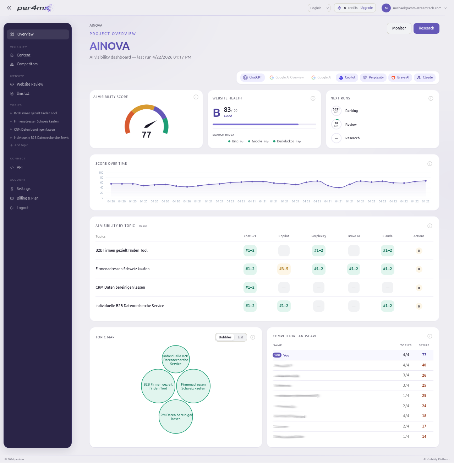Click the info icon on Website Health card
The image size is (454, 463).
[313, 98]
